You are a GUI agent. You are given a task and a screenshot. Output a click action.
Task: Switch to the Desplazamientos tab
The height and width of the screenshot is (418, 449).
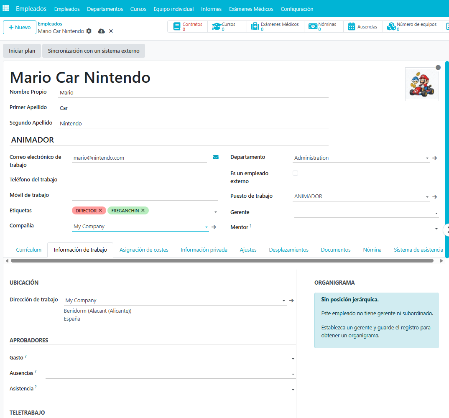tap(288, 250)
